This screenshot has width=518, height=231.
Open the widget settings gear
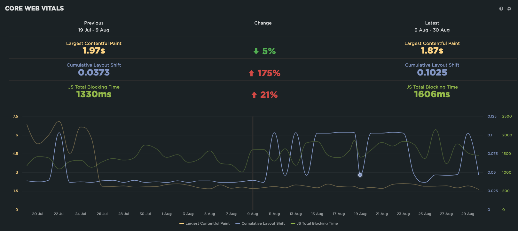click(509, 9)
